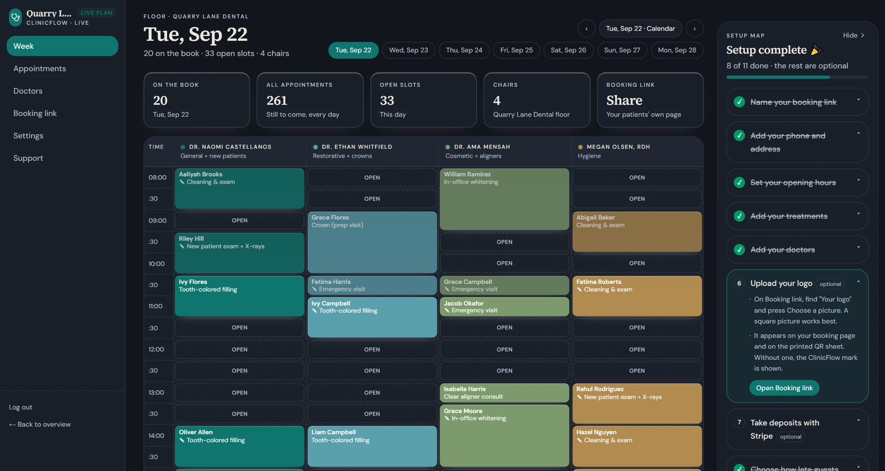Expand Take deposits with Stripe step

coord(858,420)
